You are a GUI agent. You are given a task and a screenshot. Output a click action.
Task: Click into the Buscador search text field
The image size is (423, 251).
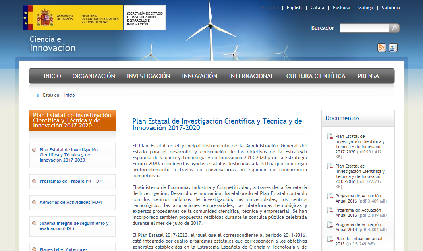click(364, 28)
